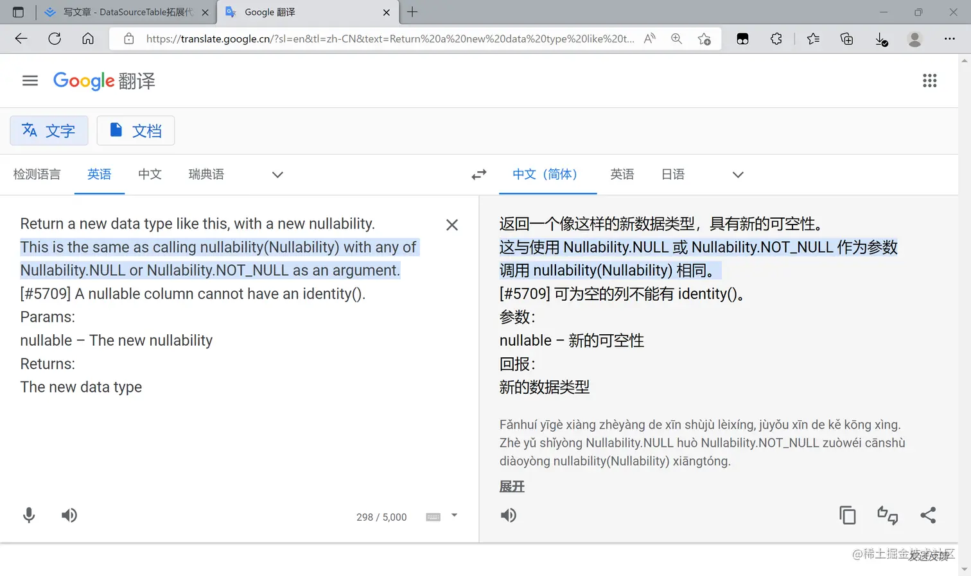
Task: Switch to 文档 document translation mode
Action: tap(136, 131)
